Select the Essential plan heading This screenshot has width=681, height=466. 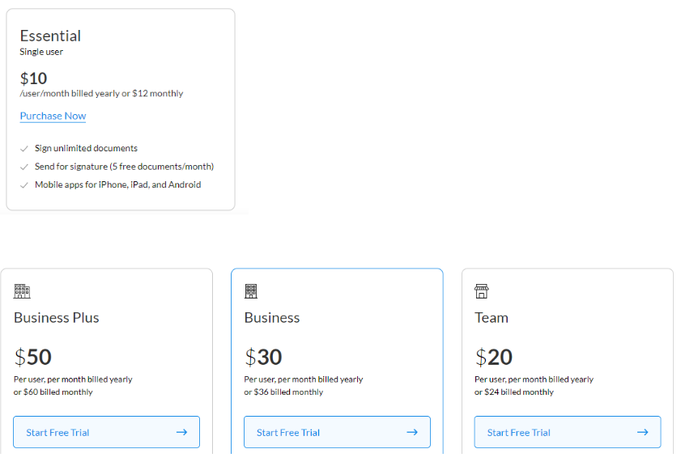pos(50,36)
